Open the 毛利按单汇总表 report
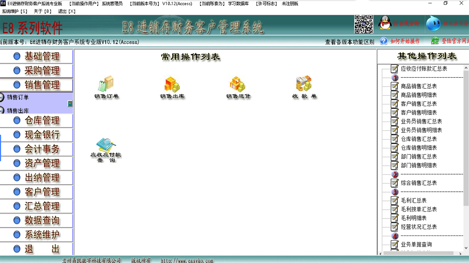This screenshot has height=263, width=469. coord(419,209)
